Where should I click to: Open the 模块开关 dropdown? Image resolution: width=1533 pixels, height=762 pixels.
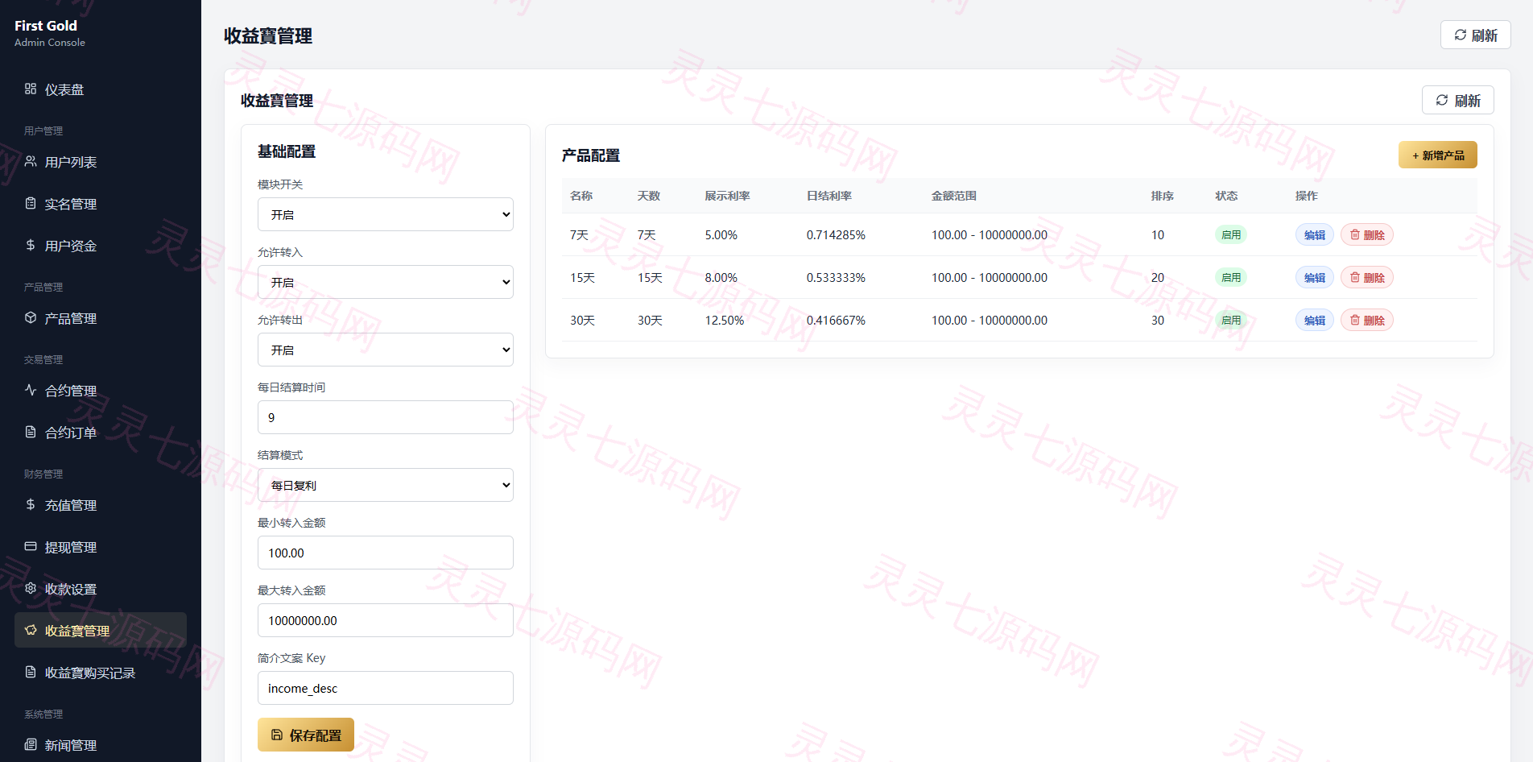point(386,214)
